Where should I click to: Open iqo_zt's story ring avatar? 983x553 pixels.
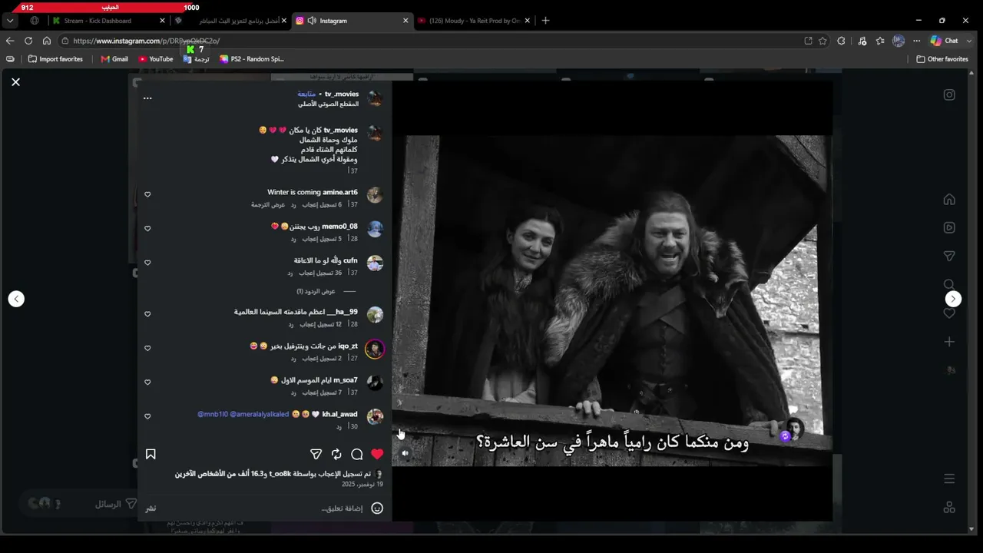pyautogui.click(x=375, y=349)
